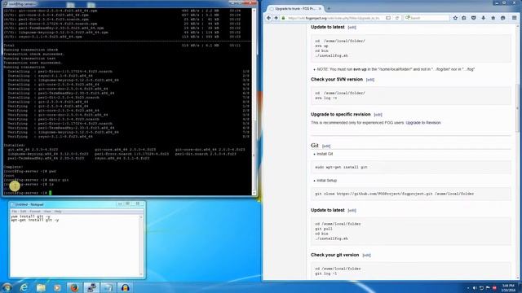Open the Firefox hamburger menu
This screenshot has width=522, height=293.
[515, 18]
